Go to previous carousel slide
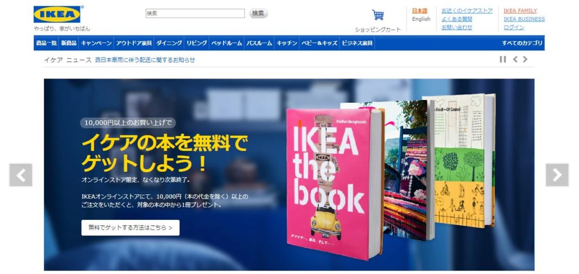 pos(21,175)
